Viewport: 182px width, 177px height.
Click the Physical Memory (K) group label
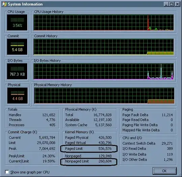click(81, 109)
